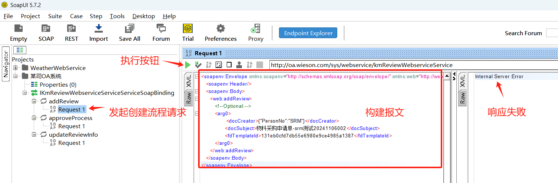Click the gray cancel request square
Image resolution: width=558 pixels, height=183 pixels.
[260, 65]
